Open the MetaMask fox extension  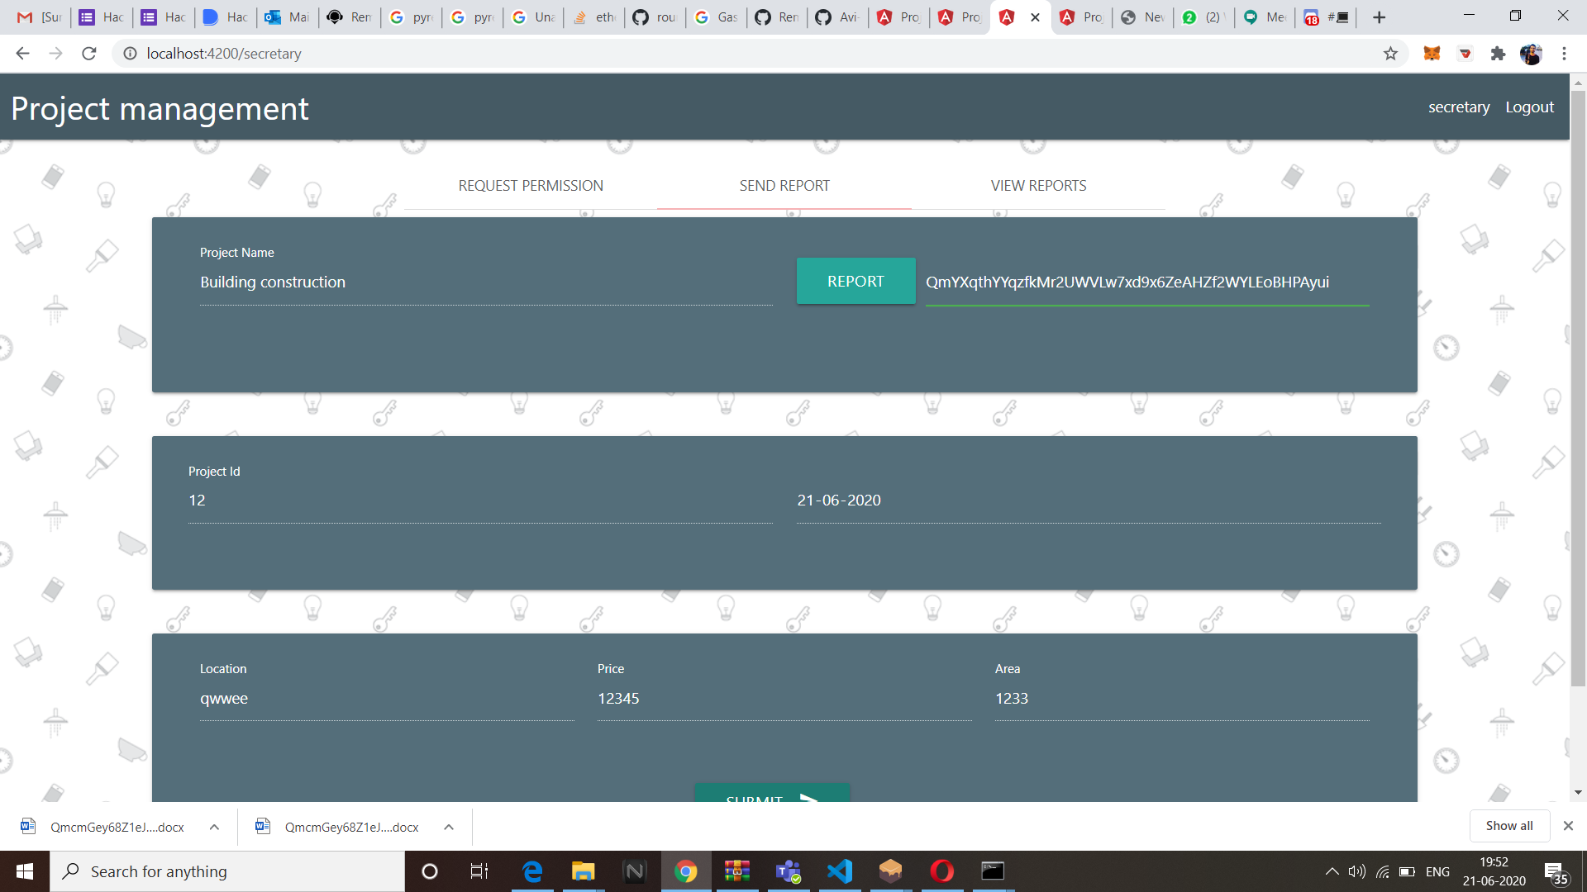(1432, 54)
